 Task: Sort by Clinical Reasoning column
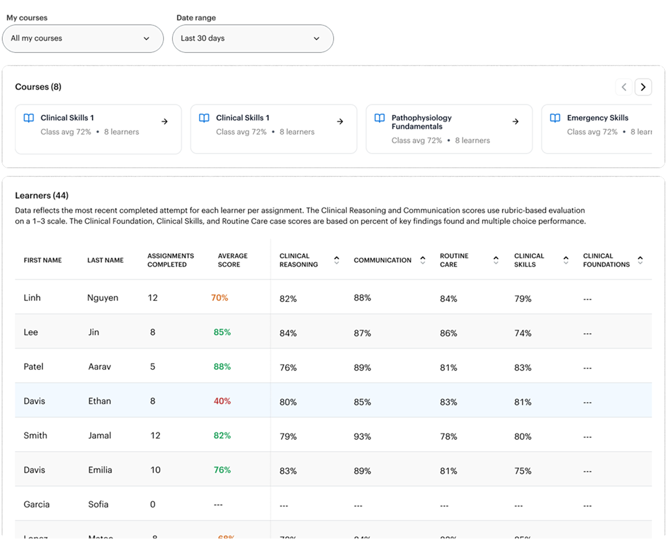pyautogui.click(x=336, y=260)
